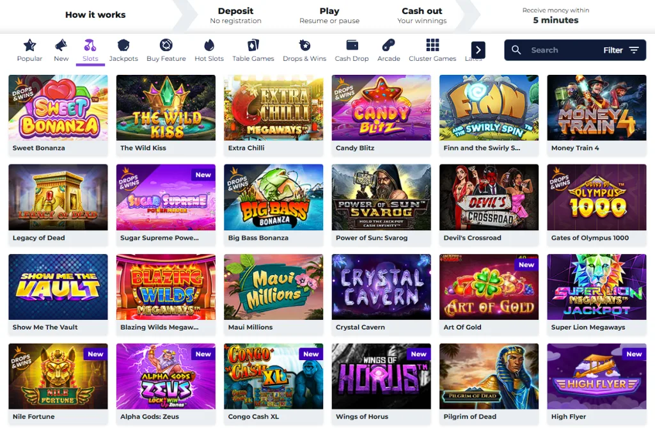Click the High Flyer title link
This screenshot has width=655, height=428.
point(568,416)
